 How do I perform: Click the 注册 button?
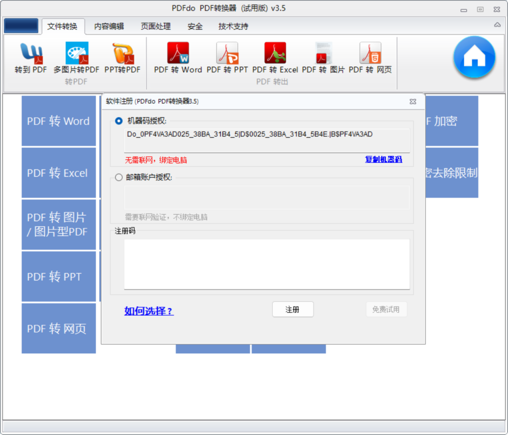coord(293,309)
